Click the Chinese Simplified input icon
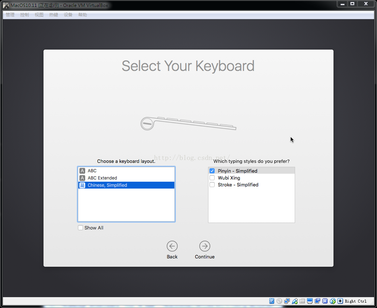This screenshot has height=308, width=377. coord(82,185)
